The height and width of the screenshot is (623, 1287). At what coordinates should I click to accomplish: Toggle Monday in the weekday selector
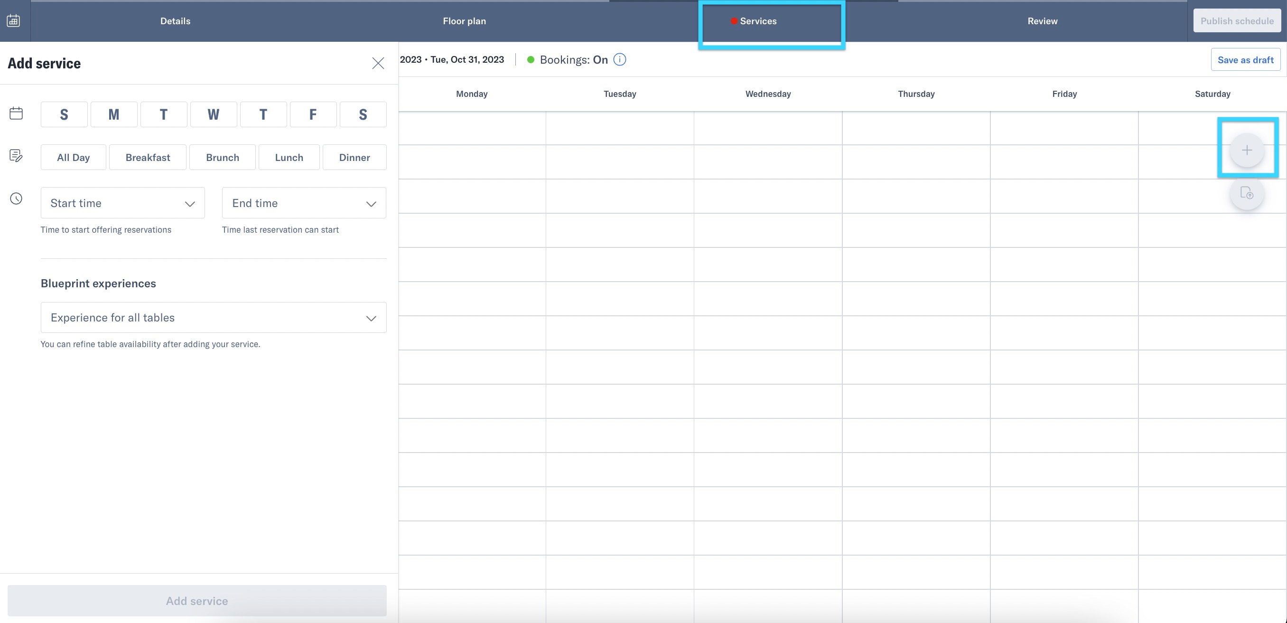(x=113, y=114)
